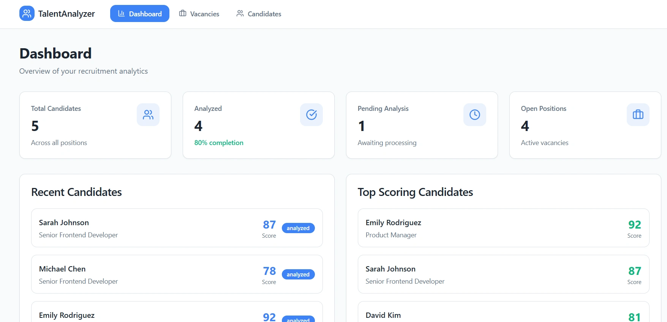Click the analyzed badge for Sarah Johnson
The width and height of the screenshot is (667, 322).
298,228
